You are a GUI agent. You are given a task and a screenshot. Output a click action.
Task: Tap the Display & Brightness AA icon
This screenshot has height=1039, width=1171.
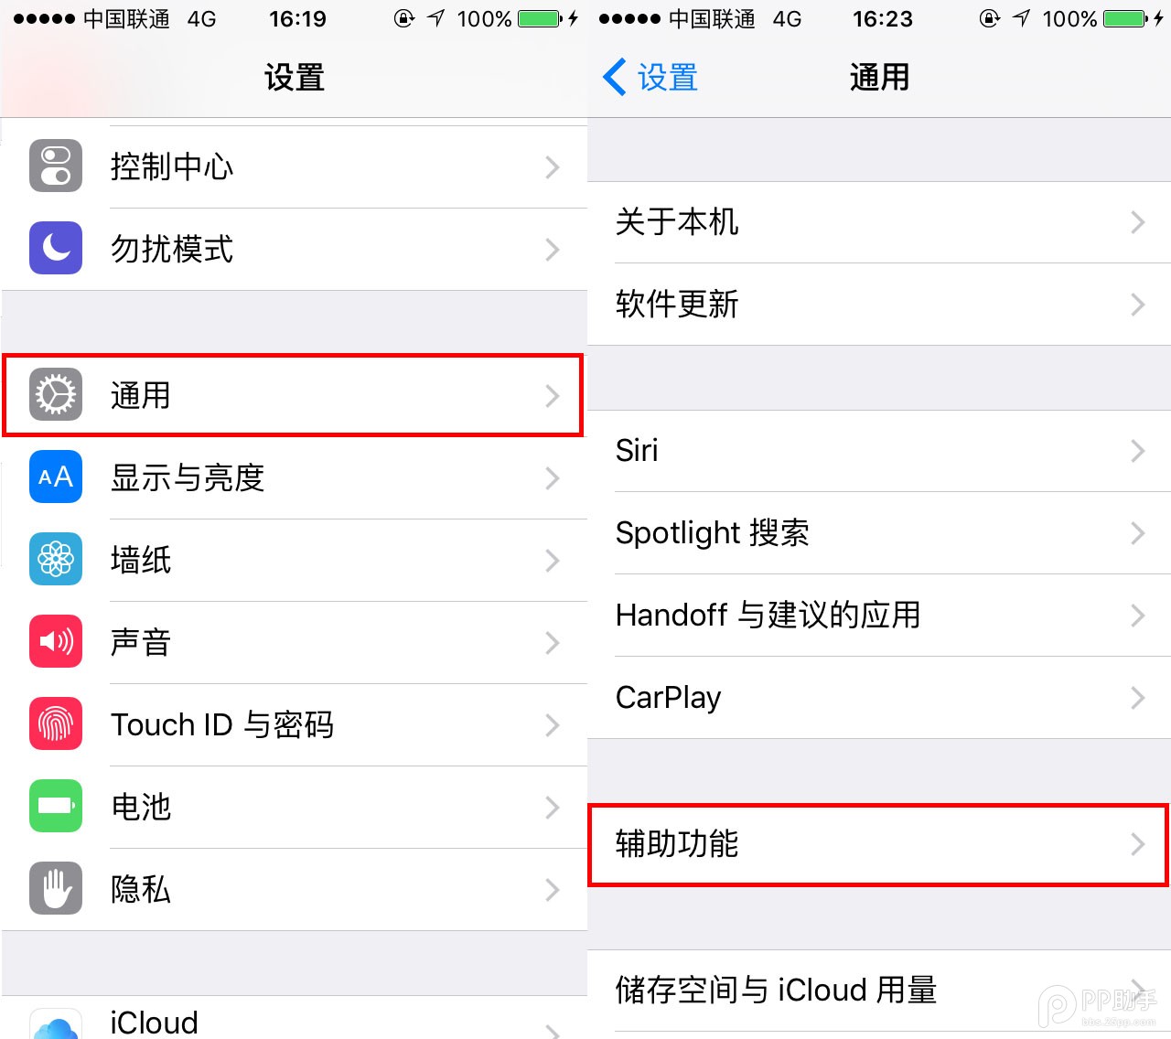point(56,477)
